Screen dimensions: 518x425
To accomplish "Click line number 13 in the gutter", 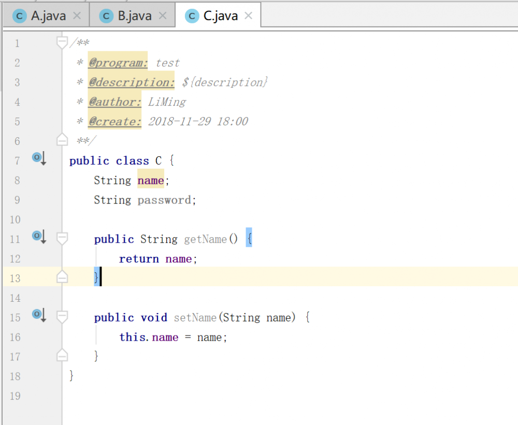I will [x=15, y=278].
